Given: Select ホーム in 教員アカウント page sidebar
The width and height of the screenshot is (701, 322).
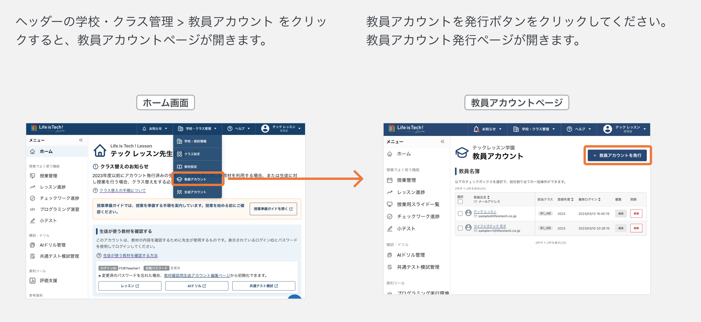Looking at the screenshot, I should tap(399, 154).
